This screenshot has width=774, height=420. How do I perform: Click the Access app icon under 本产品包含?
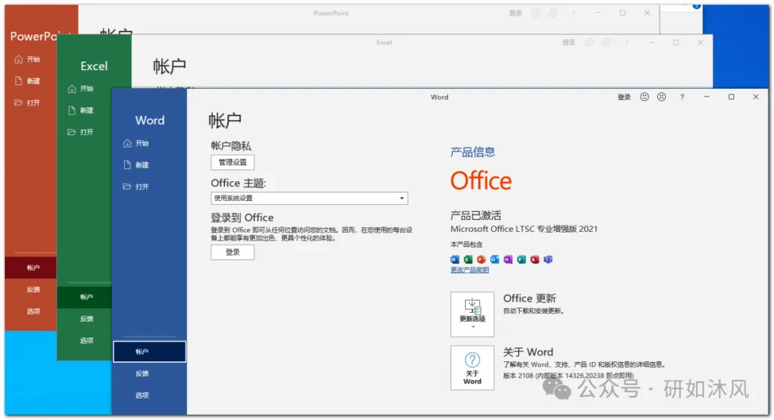coord(535,259)
